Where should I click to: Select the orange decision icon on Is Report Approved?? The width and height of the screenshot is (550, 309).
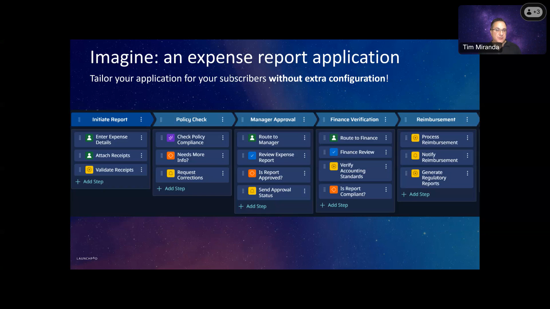pyautogui.click(x=252, y=173)
